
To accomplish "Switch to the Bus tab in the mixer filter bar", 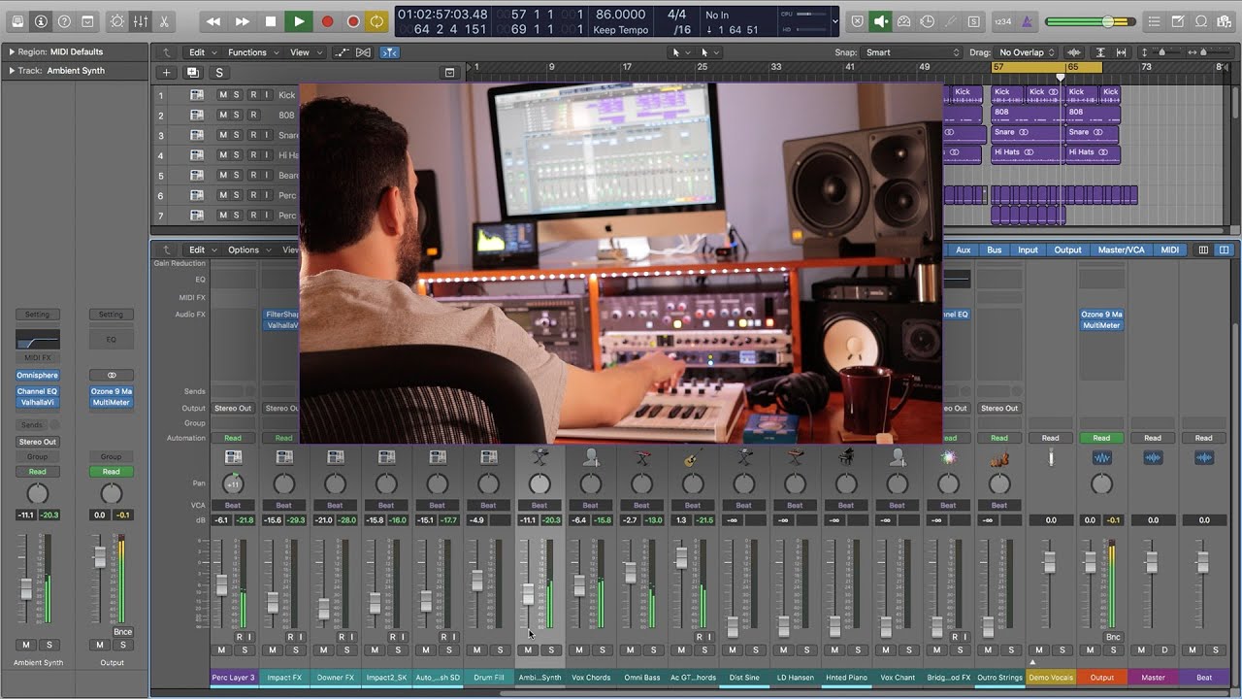I will pyautogui.click(x=993, y=250).
